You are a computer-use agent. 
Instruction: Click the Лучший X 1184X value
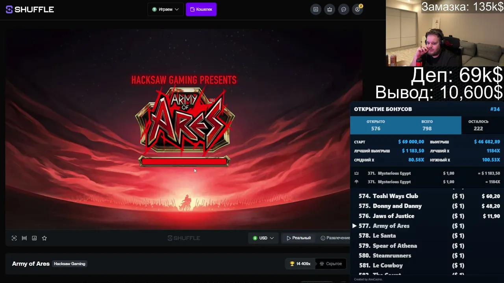(493, 151)
